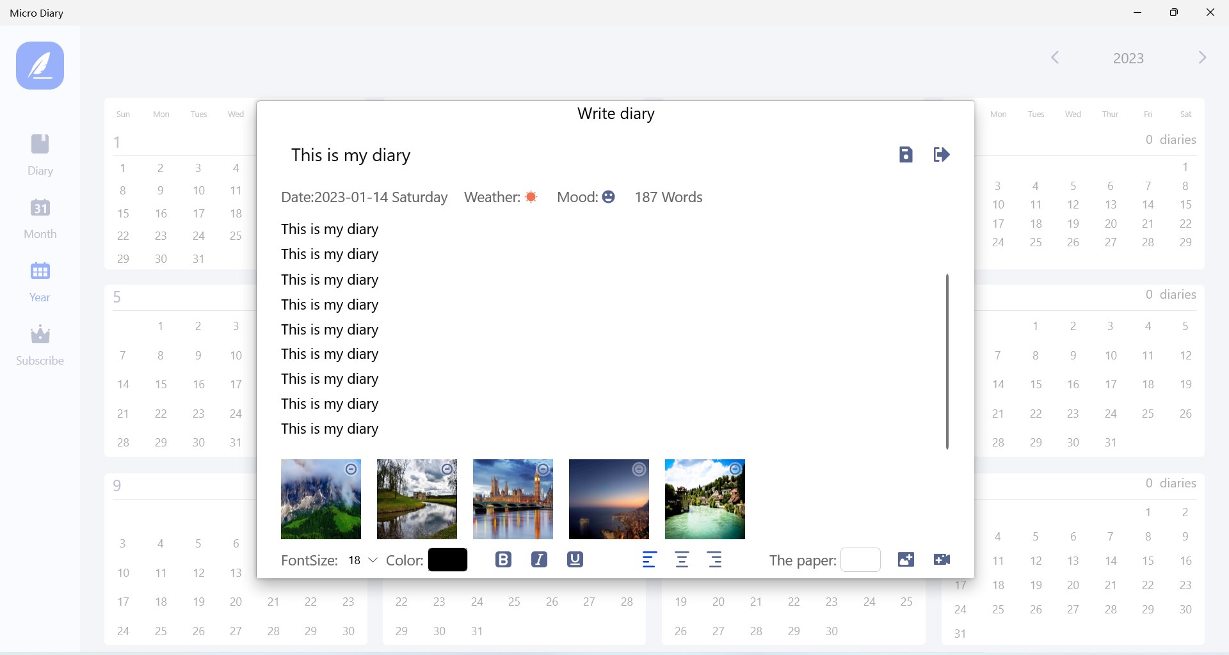
Task: Toggle italic text formatting
Action: [538, 559]
